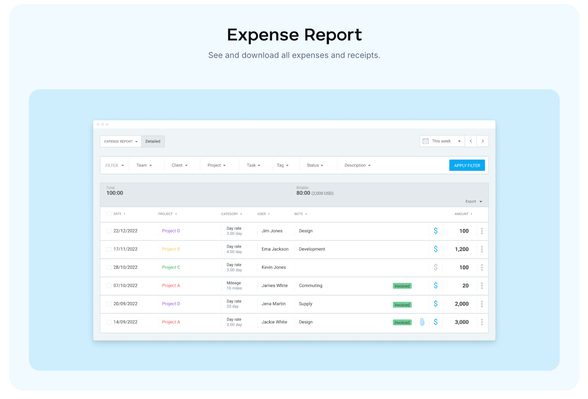
Task: Click the green Invoiced badge for James White
Action: click(x=402, y=286)
